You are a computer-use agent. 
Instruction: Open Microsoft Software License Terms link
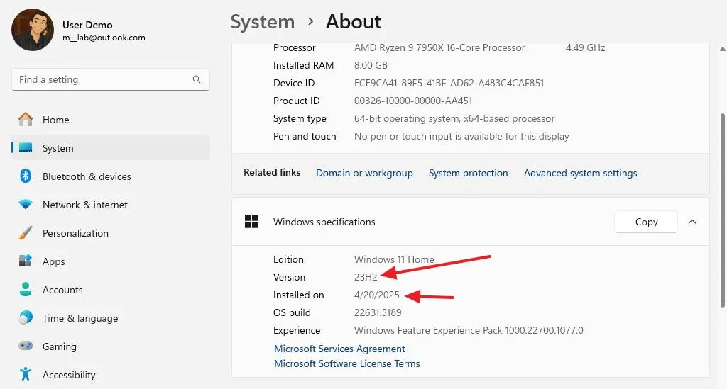(x=346, y=363)
